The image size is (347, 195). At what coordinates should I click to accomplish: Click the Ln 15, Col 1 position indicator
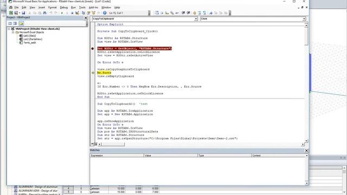pos(116,13)
